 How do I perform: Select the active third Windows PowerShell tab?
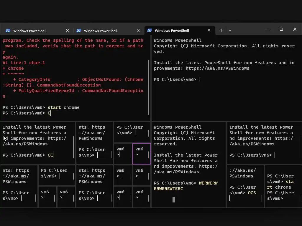[180, 30]
